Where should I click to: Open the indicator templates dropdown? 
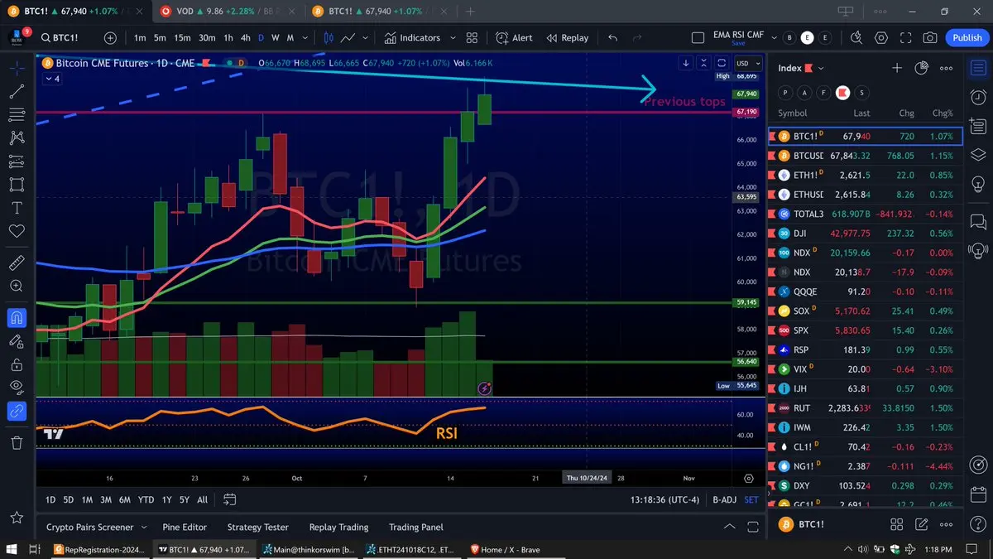[x=453, y=37]
